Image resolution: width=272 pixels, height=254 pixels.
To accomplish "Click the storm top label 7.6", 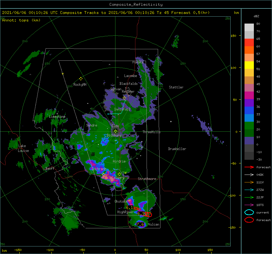I will [140, 224].
